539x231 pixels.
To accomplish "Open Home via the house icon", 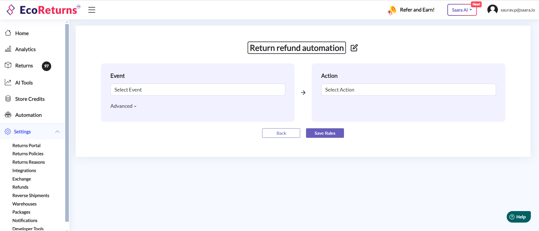I will click(x=8, y=33).
